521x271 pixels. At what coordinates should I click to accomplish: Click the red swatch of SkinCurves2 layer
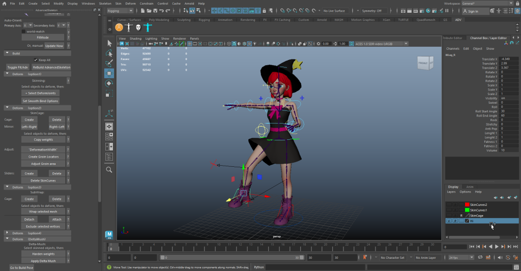click(467, 204)
